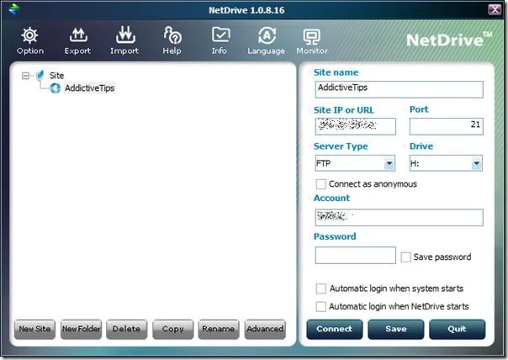Click the Import toolbar icon

(x=125, y=34)
